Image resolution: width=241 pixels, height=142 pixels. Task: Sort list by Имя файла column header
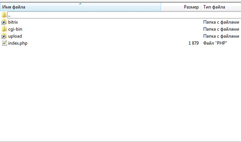[80, 7]
